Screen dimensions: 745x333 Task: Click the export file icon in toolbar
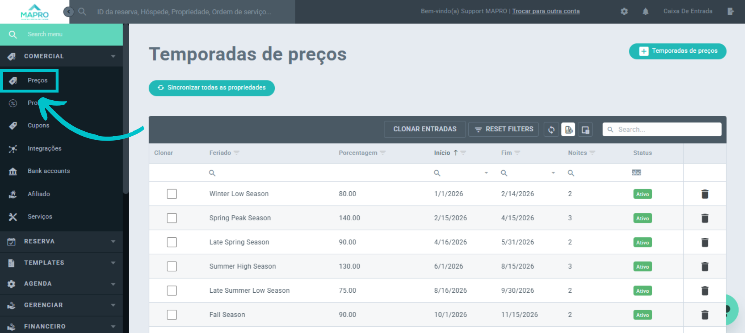click(568, 129)
